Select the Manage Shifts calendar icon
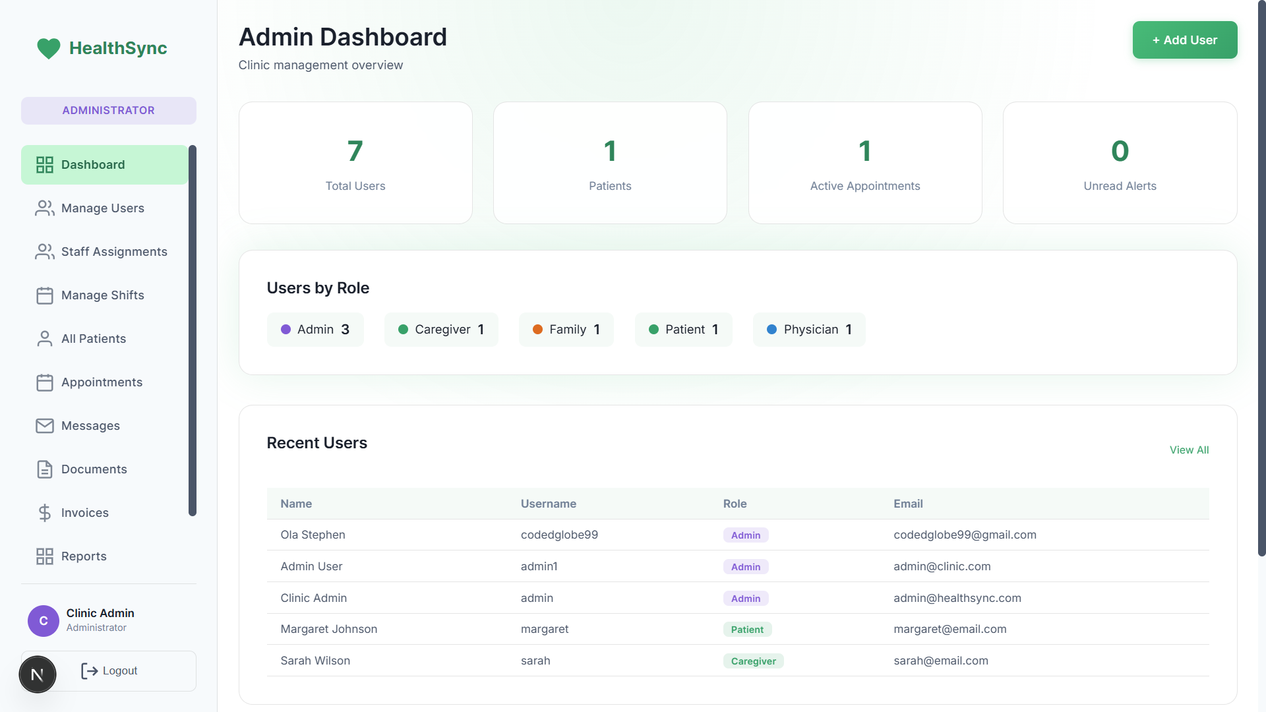1266x712 pixels. click(x=44, y=295)
